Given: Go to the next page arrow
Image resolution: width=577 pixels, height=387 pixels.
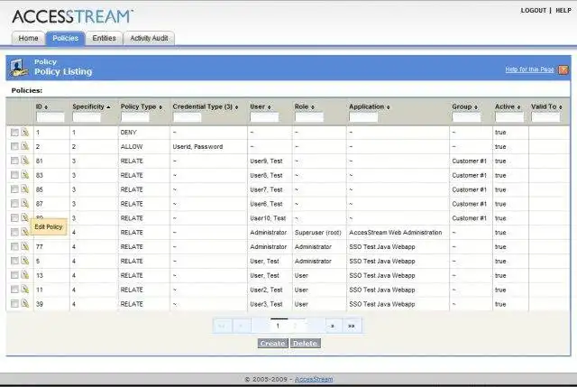Looking at the screenshot, I should [333, 326].
